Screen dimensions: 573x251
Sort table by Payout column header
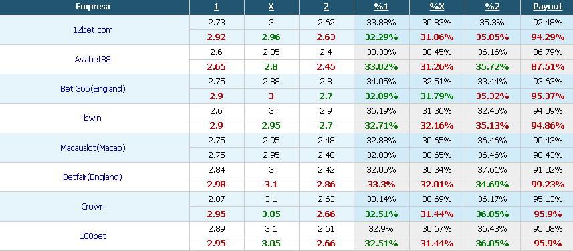point(548,7)
